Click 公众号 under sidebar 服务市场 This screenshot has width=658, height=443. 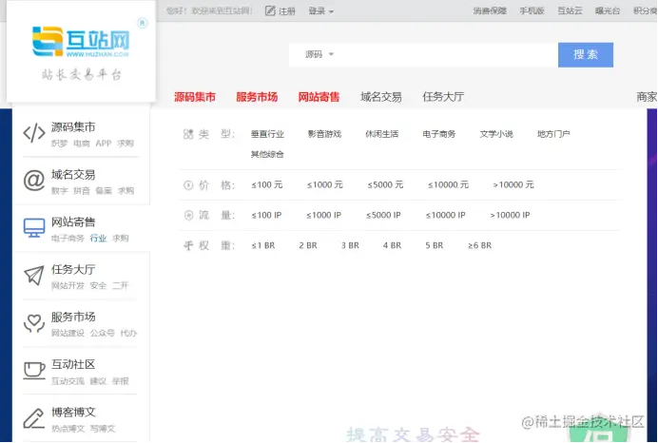(103, 334)
